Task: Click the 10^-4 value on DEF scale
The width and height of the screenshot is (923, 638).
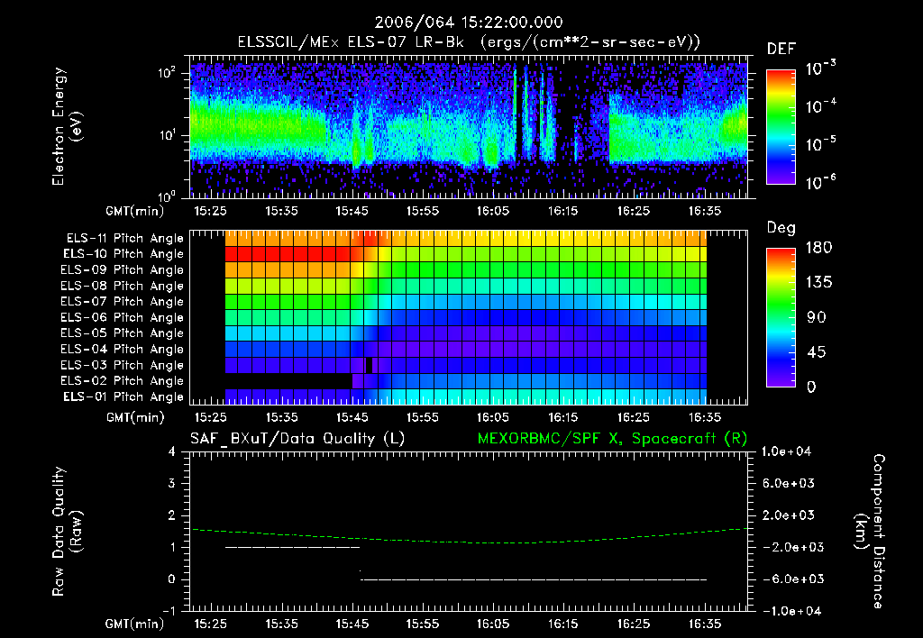Action: click(821, 106)
